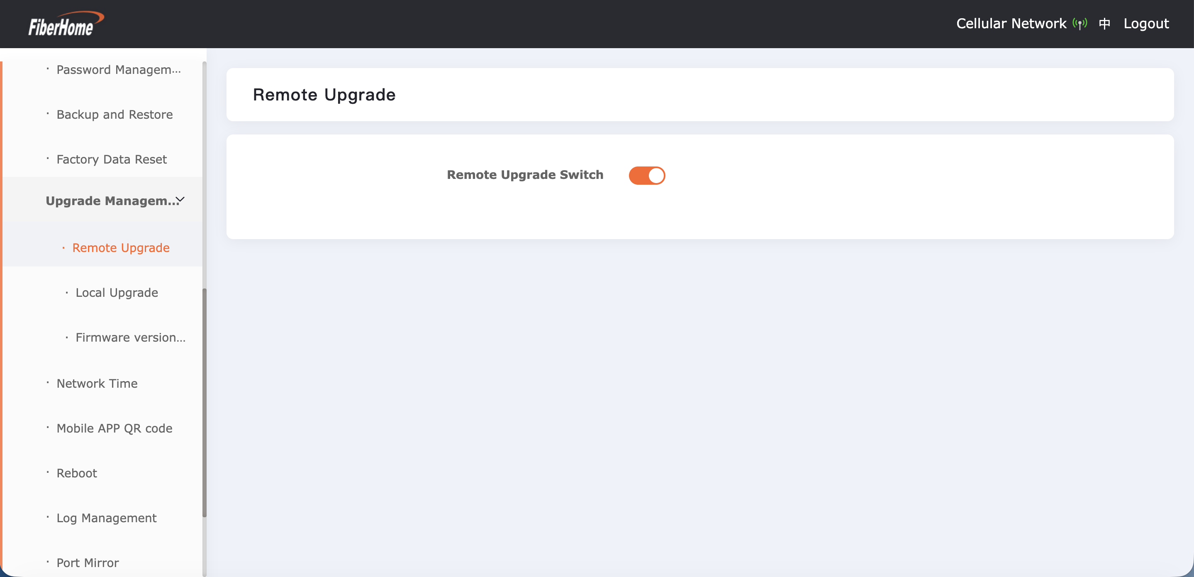Click the cellular signal strength icon
The height and width of the screenshot is (577, 1194).
[1079, 24]
